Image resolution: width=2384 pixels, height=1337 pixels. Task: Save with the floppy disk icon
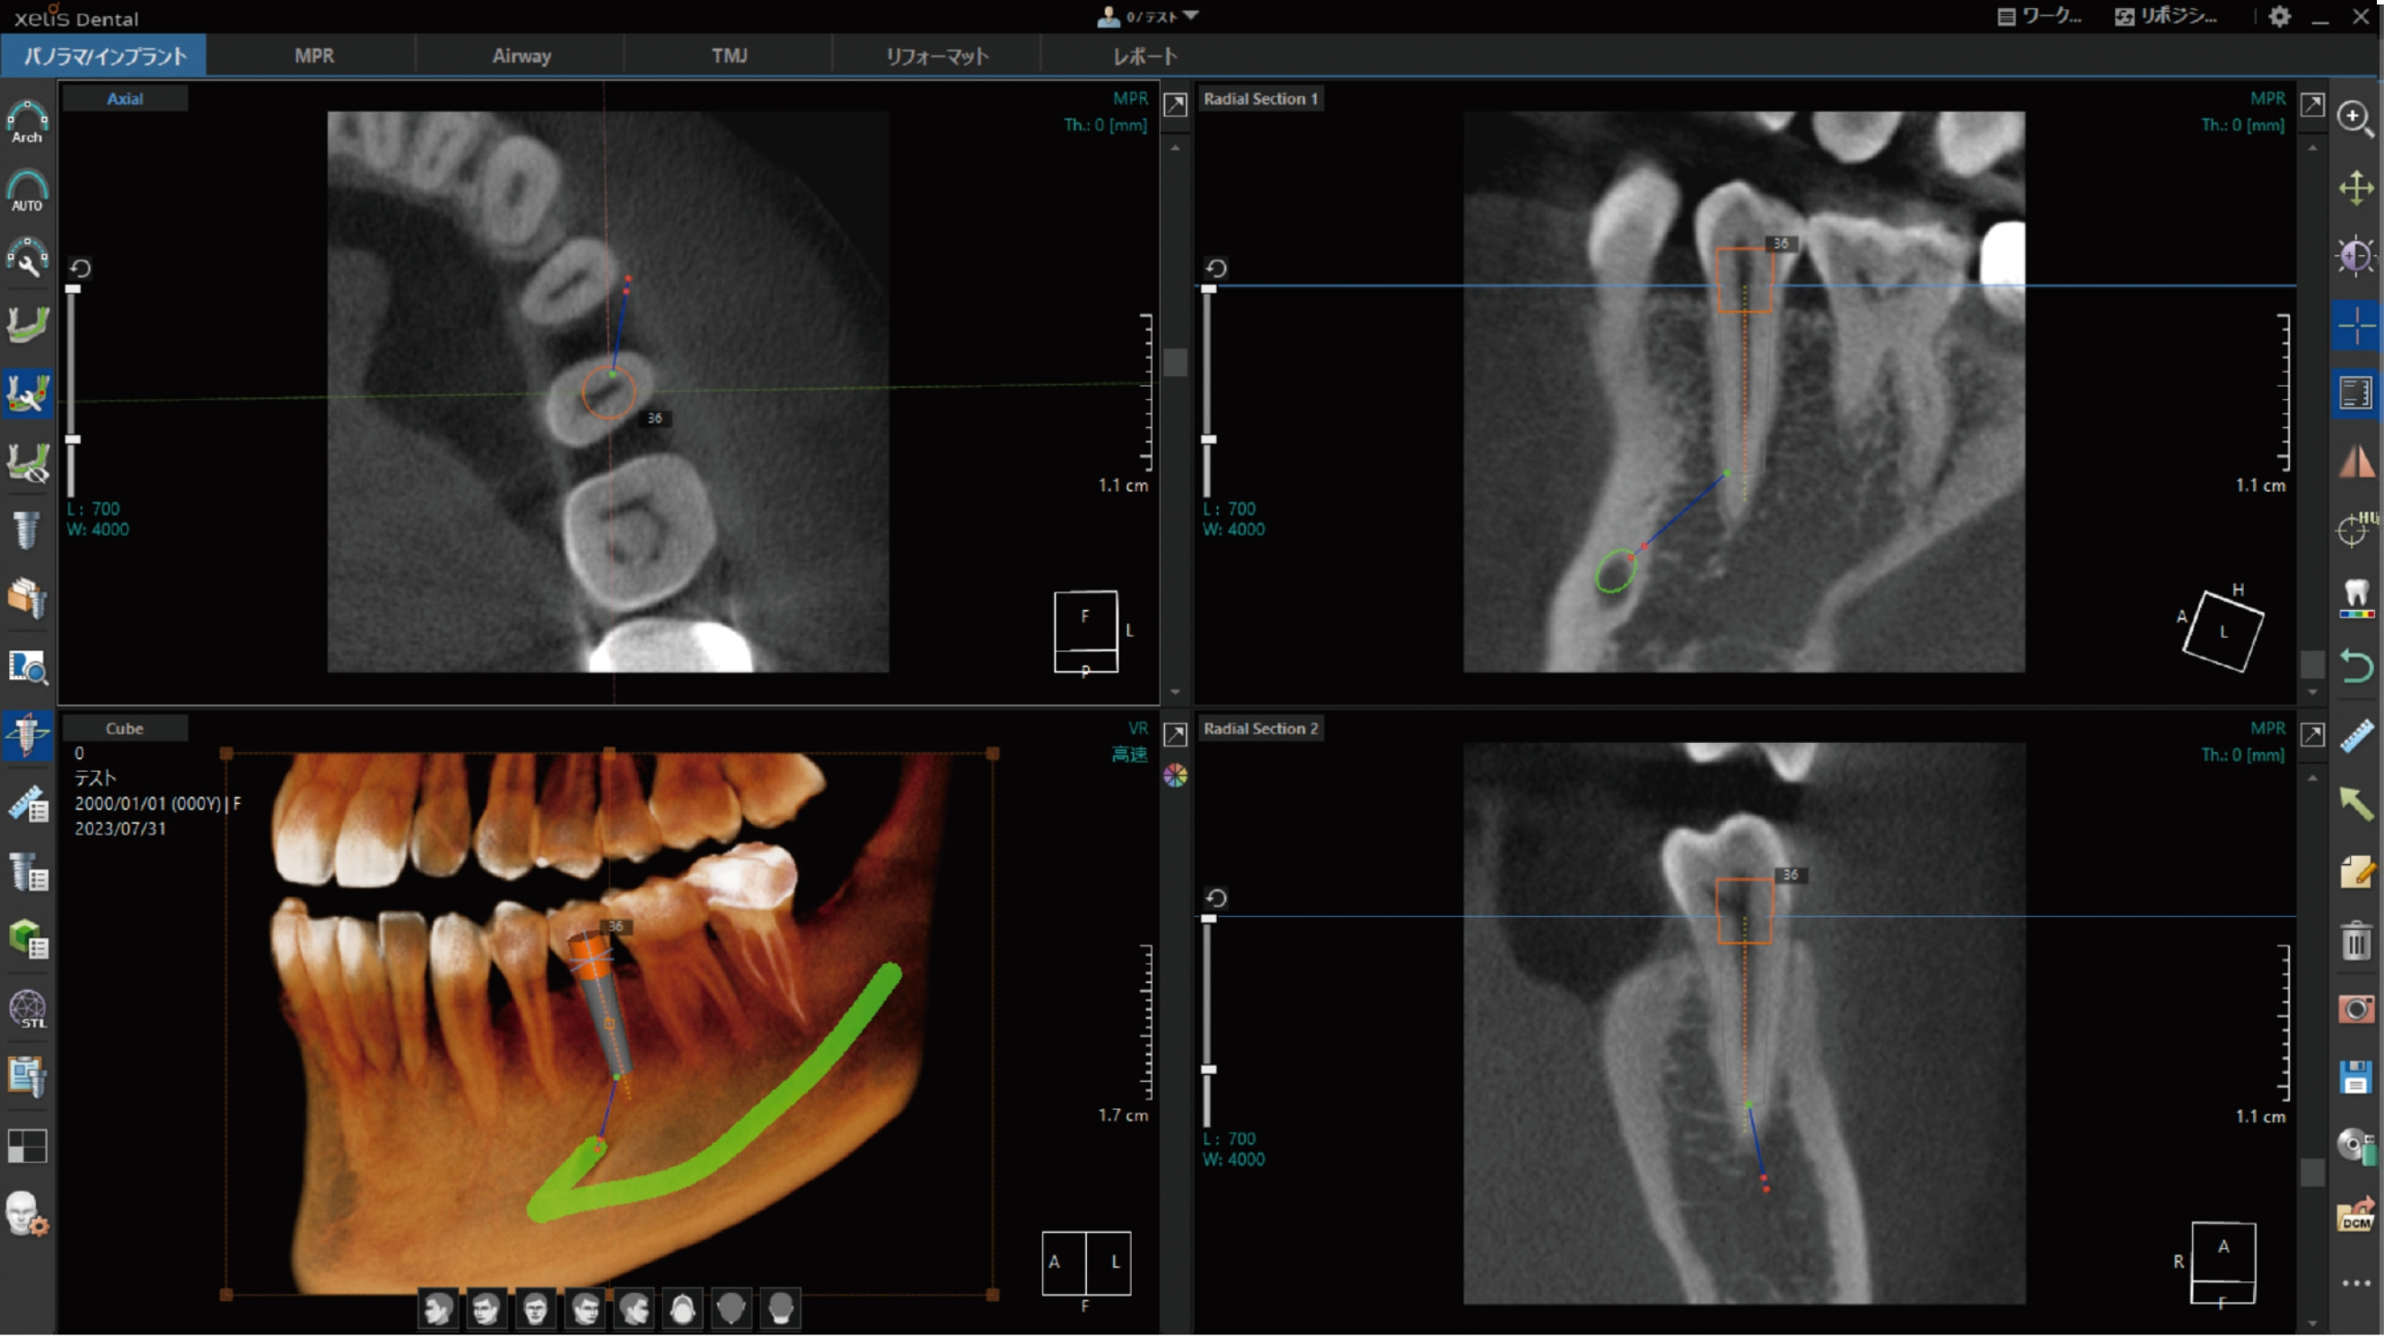pyautogui.click(x=2355, y=1078)
